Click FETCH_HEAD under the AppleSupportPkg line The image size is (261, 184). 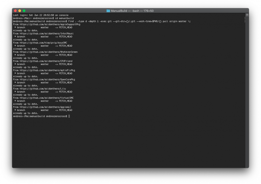66,27
